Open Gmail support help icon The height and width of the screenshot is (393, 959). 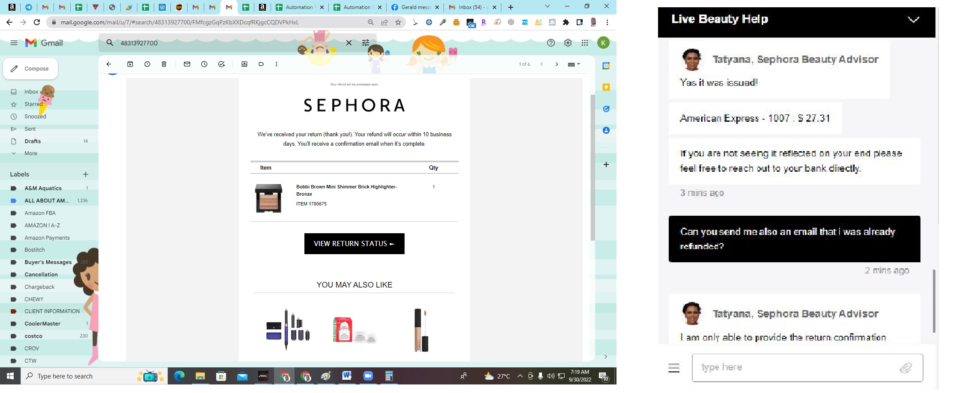coord(551,43)
